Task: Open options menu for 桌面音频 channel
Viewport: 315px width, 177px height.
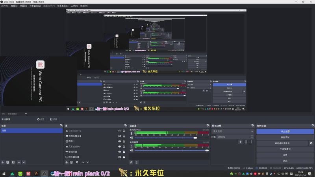Action: 132,146
